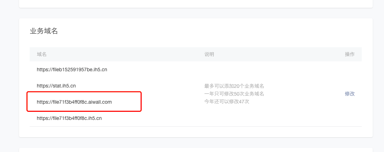Click the 最多可以添加20个业务域名 note
This screenshot has width=384, height=152.
(234, 86)
